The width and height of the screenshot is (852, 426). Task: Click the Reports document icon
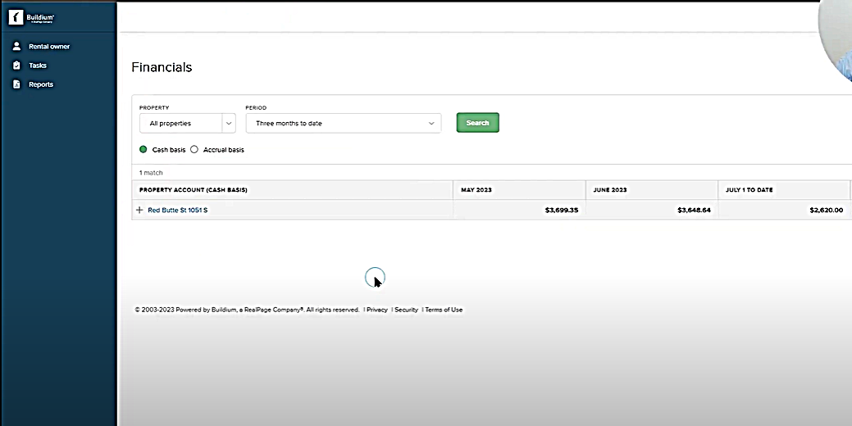click(17, 84)
